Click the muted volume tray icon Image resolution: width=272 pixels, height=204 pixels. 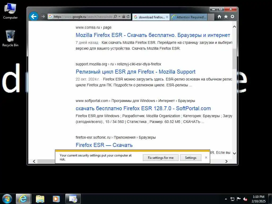pos(245,199)
